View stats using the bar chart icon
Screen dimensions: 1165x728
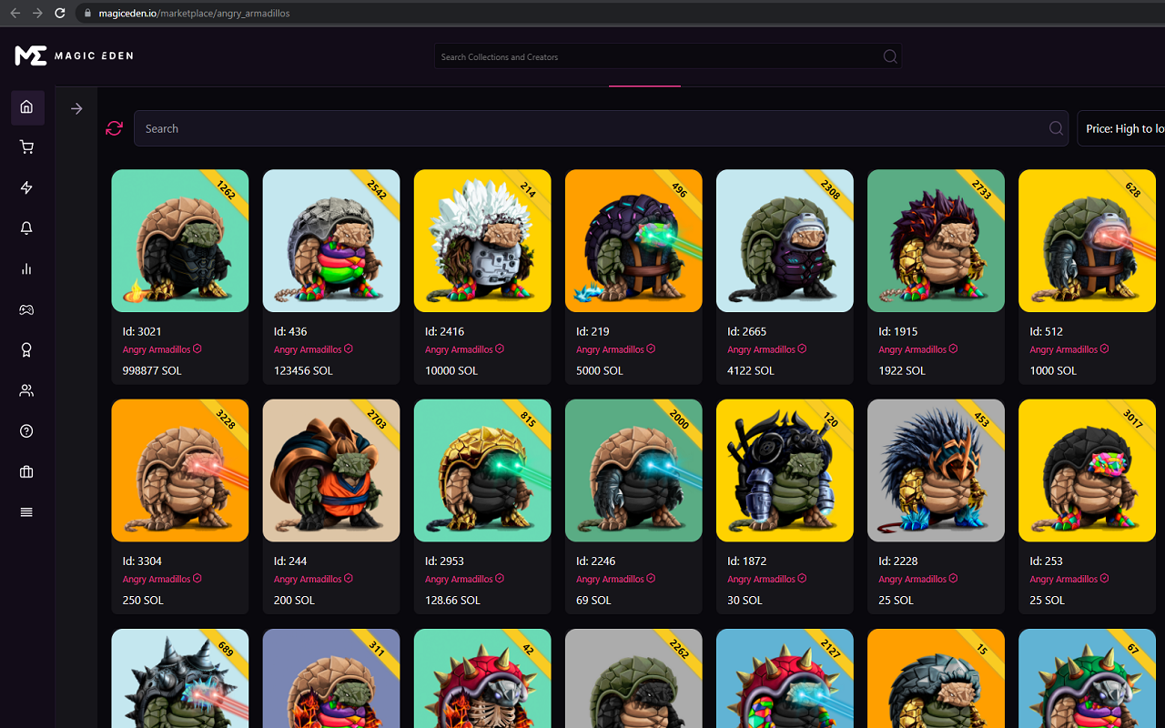(x=26, y=268)
